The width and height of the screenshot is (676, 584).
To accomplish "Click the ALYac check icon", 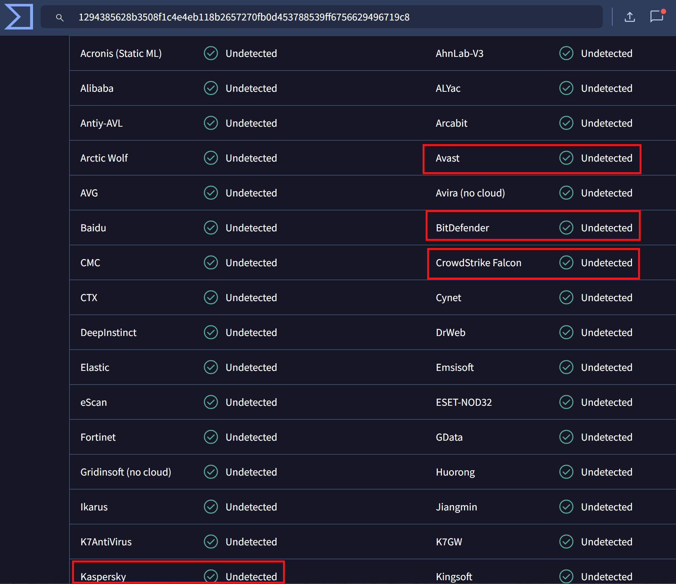I will 566,88.
